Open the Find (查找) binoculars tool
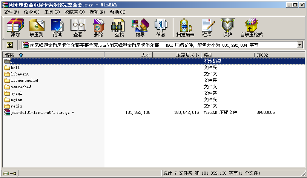The image size is (307, 178). coord(119,28)
